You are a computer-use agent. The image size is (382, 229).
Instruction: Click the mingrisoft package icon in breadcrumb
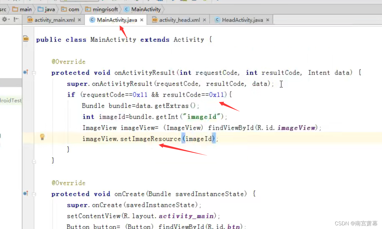click(88, 9)
